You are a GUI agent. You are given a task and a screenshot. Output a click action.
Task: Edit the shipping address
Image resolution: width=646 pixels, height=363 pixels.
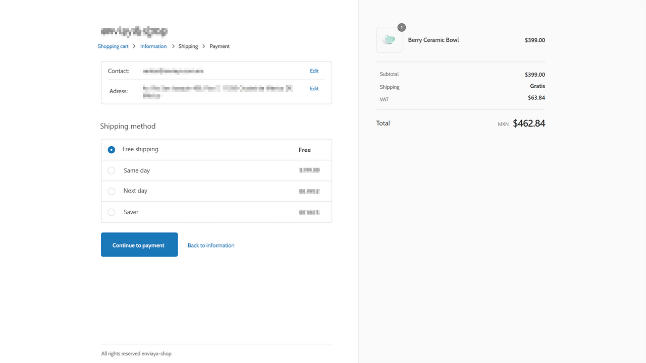tap(314, 88)
